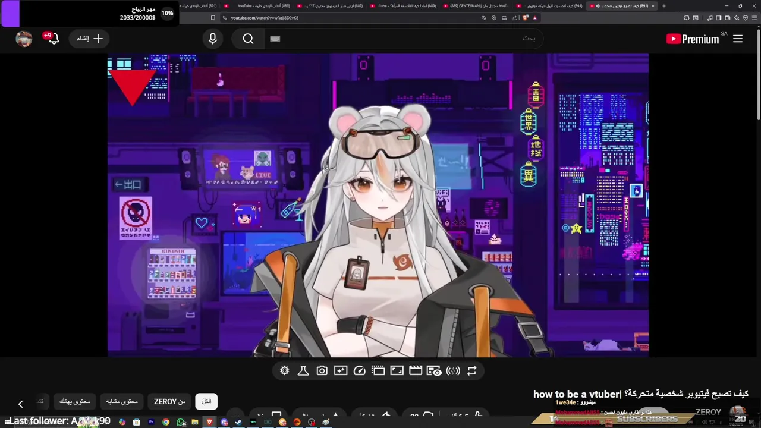The height and width of the screenshot is (428, 761).
Task: Open Microsoft Store from taskbar
Action: coord(137,422)
